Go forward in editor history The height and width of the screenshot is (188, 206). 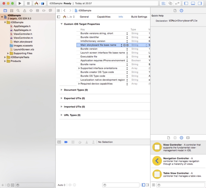pyautogui.click(x=70, y=11)
